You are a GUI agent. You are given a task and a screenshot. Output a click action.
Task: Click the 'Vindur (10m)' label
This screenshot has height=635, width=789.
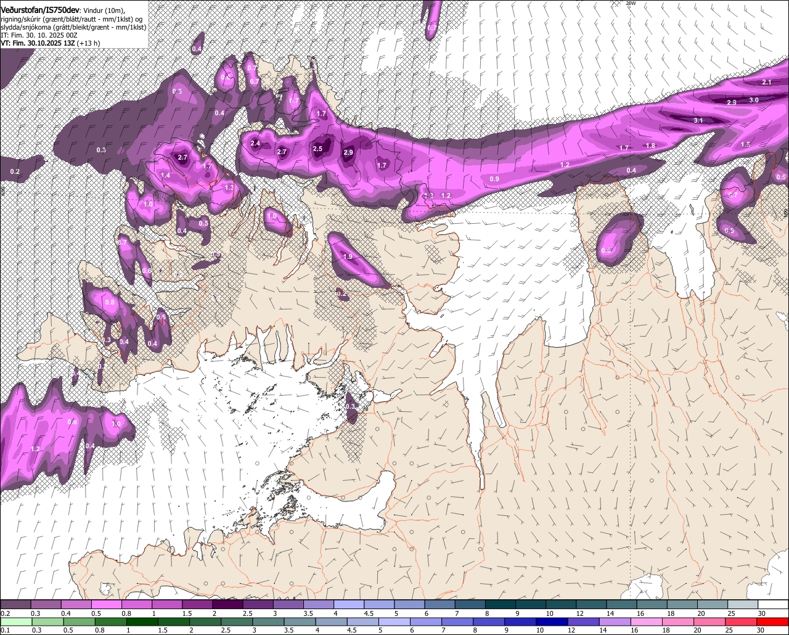(x=104, y=11)
